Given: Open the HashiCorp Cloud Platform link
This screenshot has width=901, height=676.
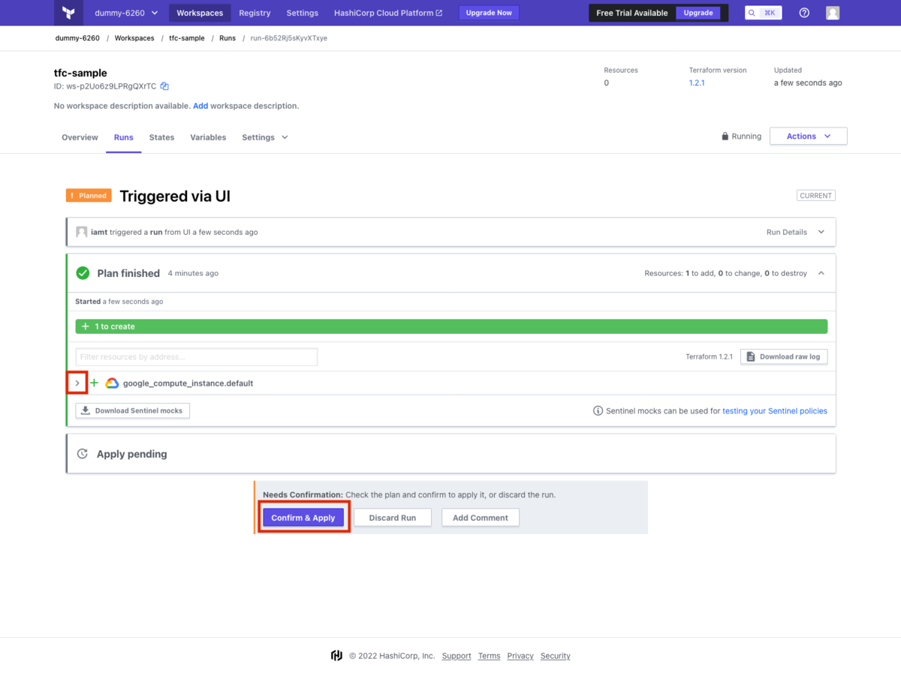Looking at the screenshot, I should [x=388, y=13].
